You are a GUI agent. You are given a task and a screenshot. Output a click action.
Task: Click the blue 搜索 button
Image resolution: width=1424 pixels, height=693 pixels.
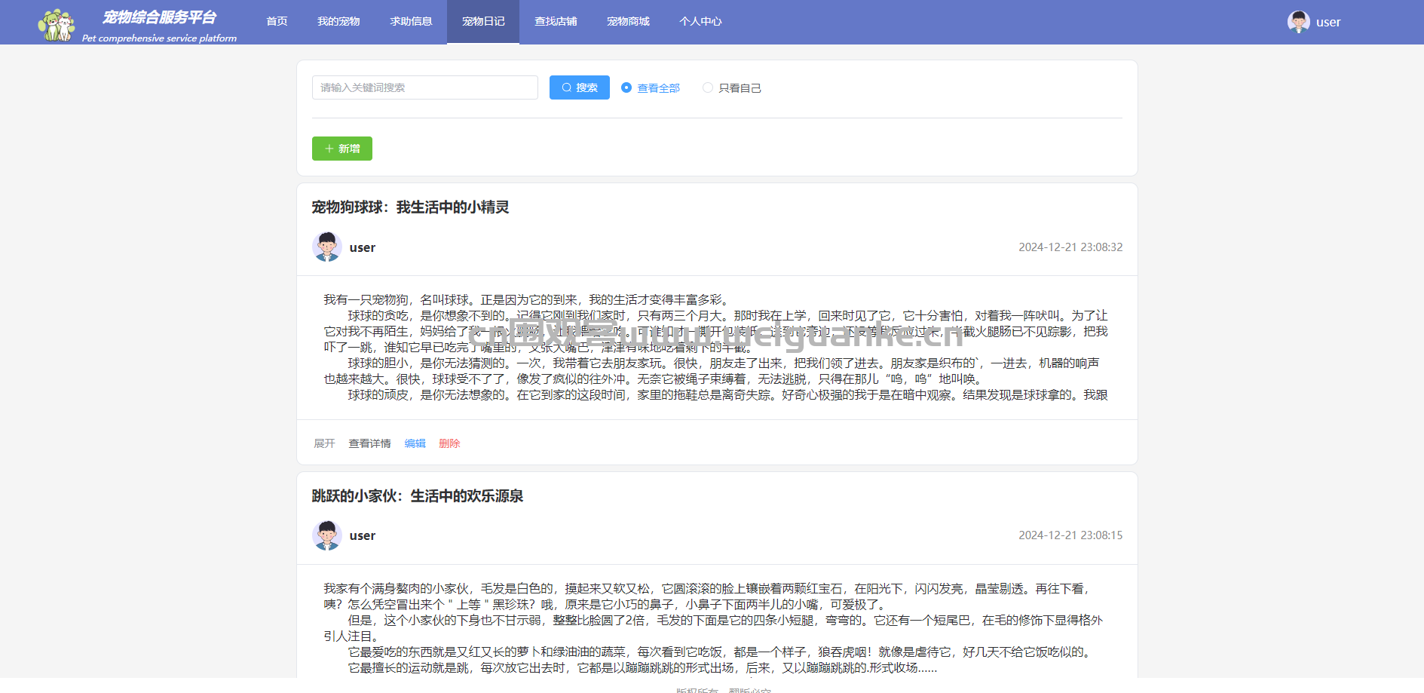(x=580, y=87)
